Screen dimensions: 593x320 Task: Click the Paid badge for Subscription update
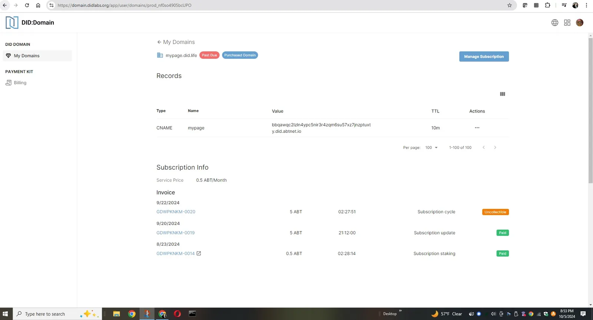click(503, 233)
